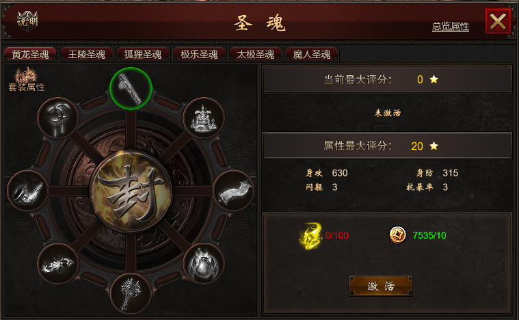Click the 激活 activate button
Viewport: 519px width, 320px height.
tap(381, 286)
